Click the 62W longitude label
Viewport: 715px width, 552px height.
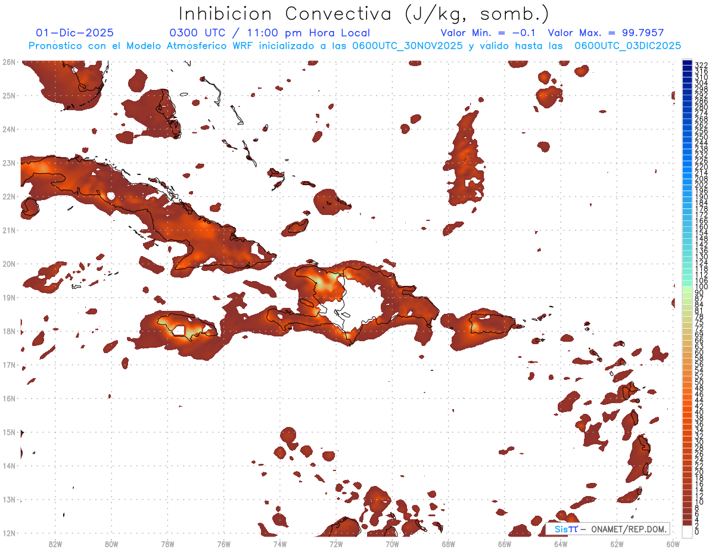pyautogui.click(x=617, y=544)
